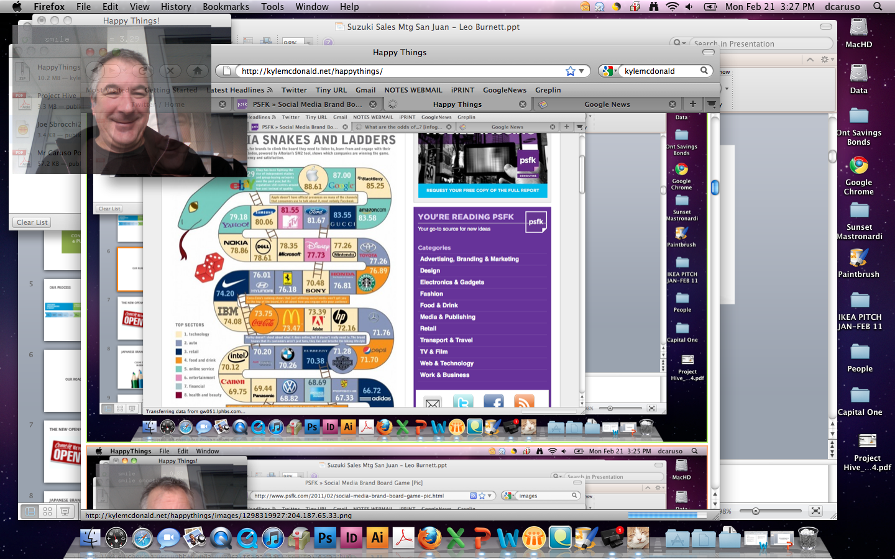This screenshot has width=895, height=559.
Task: Click the Greplin bookmark link
Action: pyautogui.click(x=548, y=90)
